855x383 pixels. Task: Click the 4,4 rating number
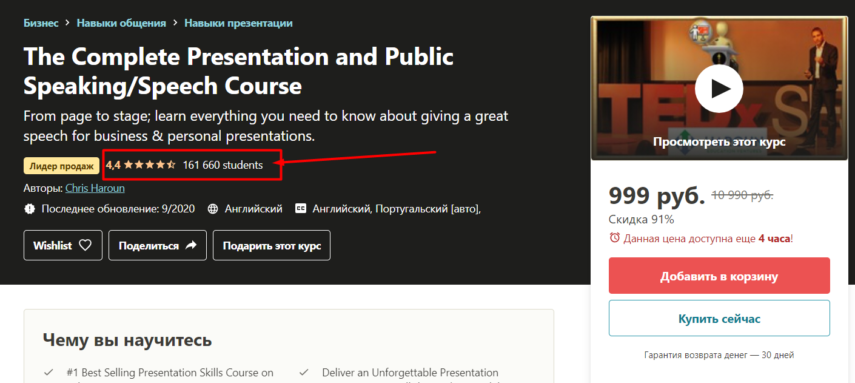tap(113, 164)
